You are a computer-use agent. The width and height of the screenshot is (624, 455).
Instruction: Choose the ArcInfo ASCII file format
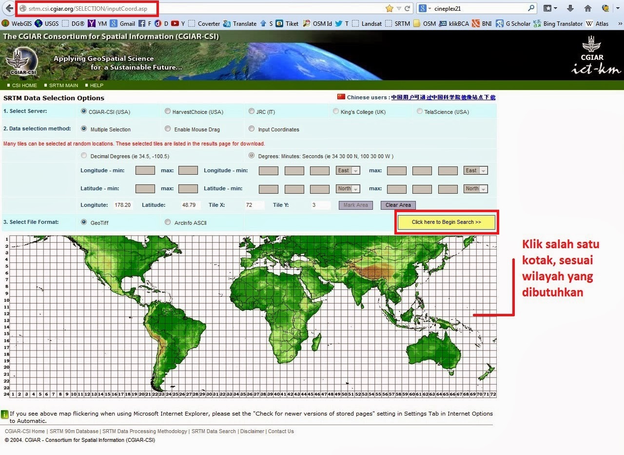(x=167, y=222)
